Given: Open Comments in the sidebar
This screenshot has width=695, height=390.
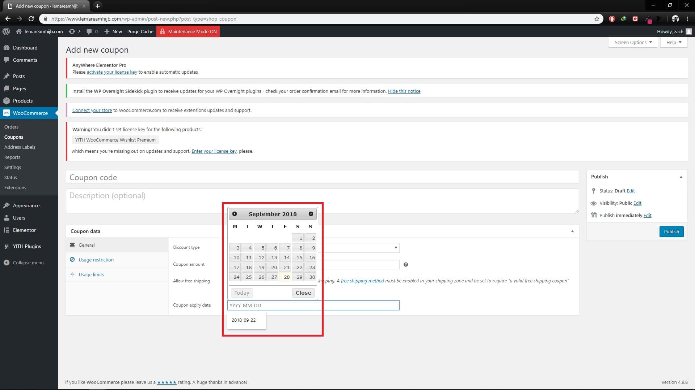Looking at the screenshot, I should click(29, 60).
